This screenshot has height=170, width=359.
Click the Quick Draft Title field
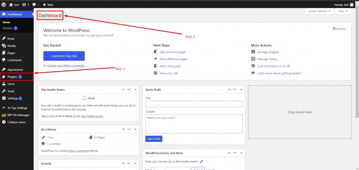tap(194, 104)
